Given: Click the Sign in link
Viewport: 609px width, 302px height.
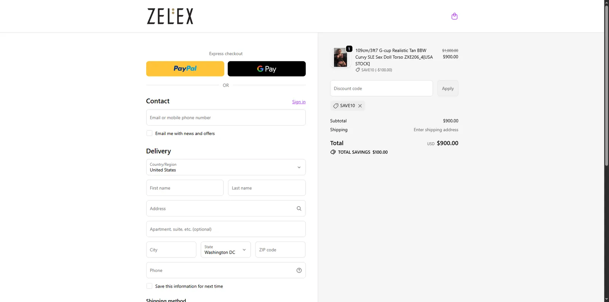Looking at the screenshot, I should pos(298,102).
